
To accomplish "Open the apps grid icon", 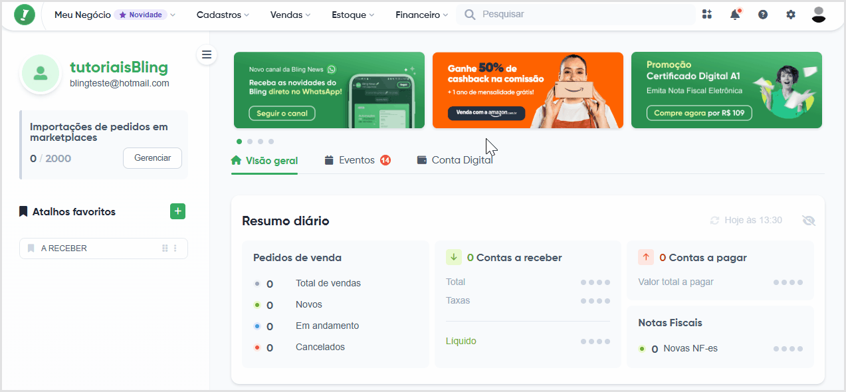I will [706, 15].
